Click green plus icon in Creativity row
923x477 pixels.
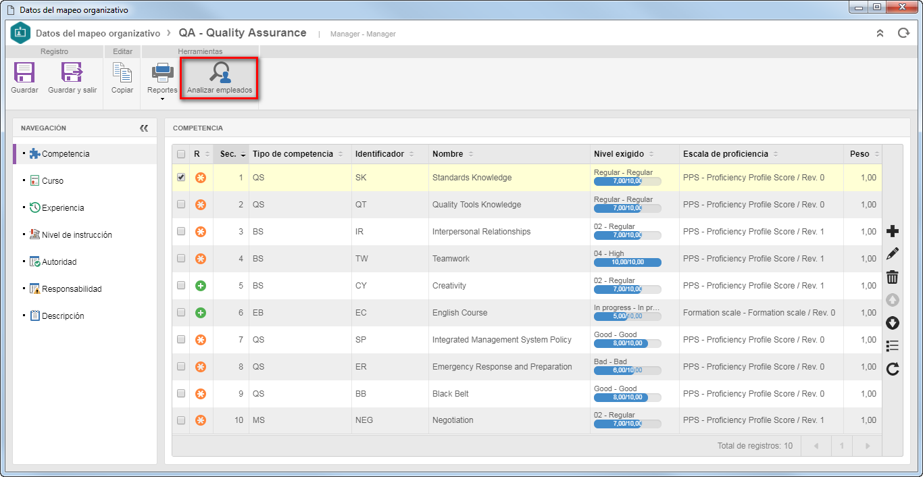click(x=201, y=286)
